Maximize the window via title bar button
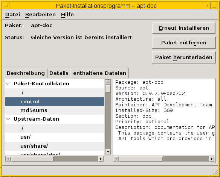Image resolution: width=220 pixels, height=177 pixels. point(214,6)
